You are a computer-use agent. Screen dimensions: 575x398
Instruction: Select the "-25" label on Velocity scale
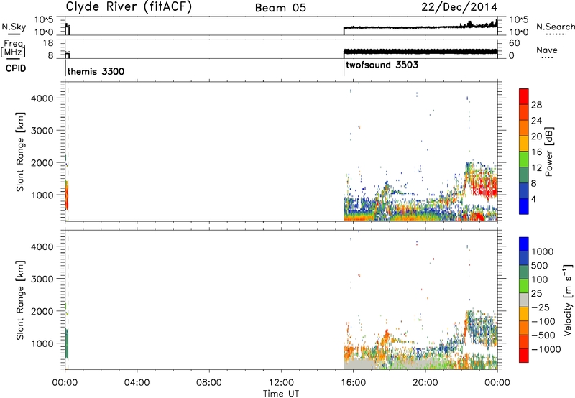pyautogui.click(x=540, y=307)
